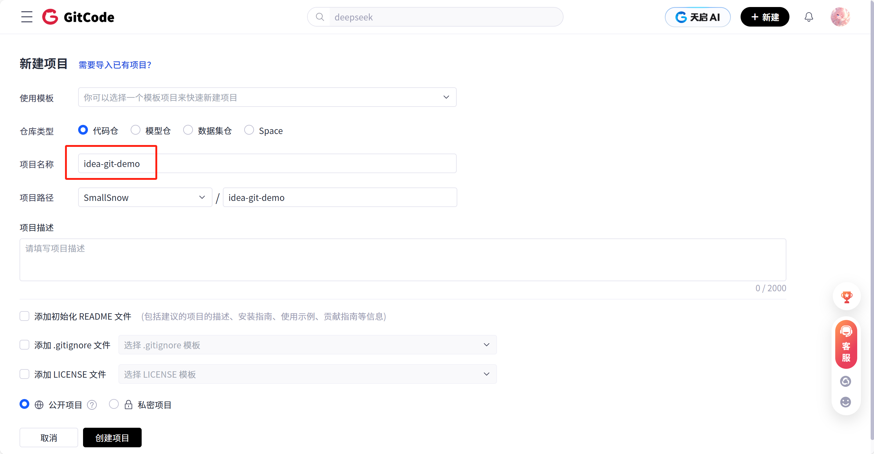Enable 添加 LICENSE 文件 checkbox
Viewport: 874px width, 454px height.
point(24,374)
